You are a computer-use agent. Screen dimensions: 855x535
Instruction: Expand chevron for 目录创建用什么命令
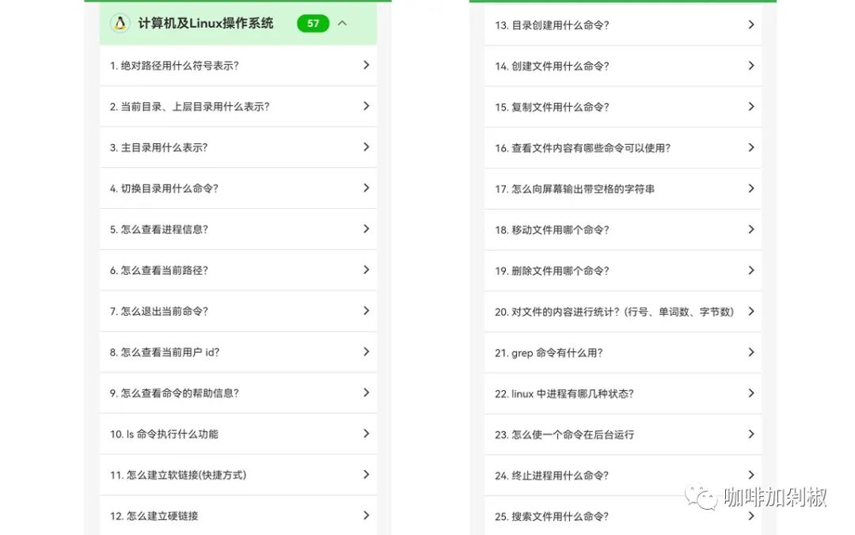(x=751, y=25)
